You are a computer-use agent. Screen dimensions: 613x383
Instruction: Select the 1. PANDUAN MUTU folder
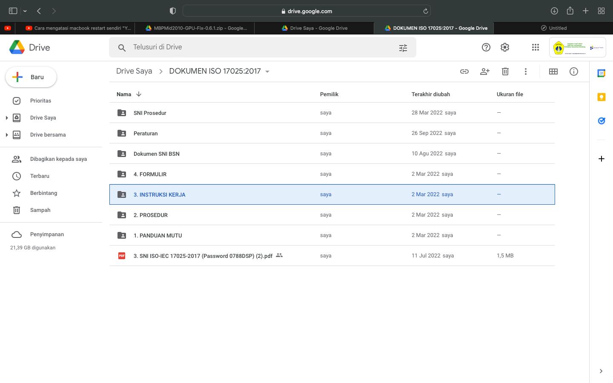[332, 235]
